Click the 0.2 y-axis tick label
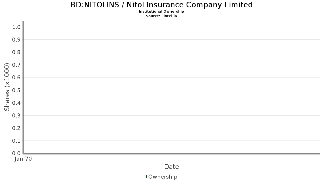 [16, 128]
